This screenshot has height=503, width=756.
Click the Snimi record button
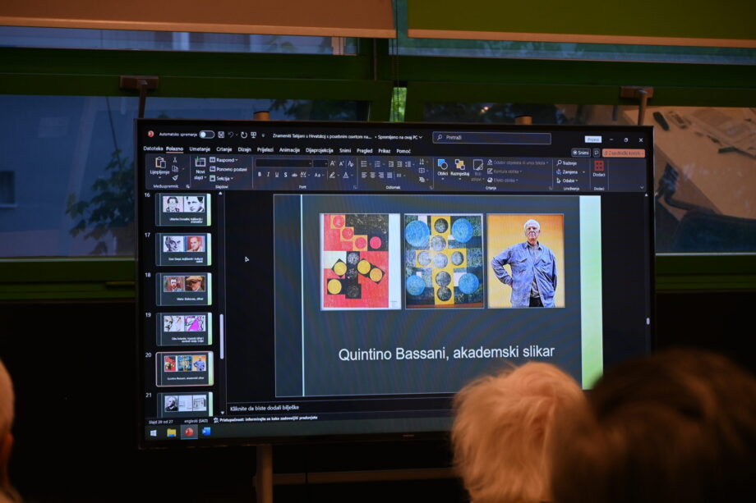click(581, 153)
